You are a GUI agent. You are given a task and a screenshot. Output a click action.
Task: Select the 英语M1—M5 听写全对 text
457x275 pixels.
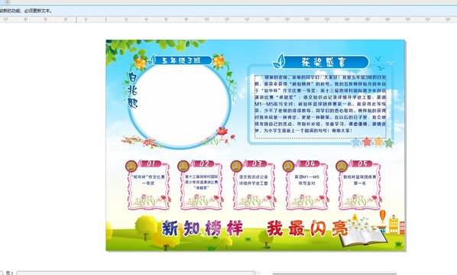(x=307, y=180)
